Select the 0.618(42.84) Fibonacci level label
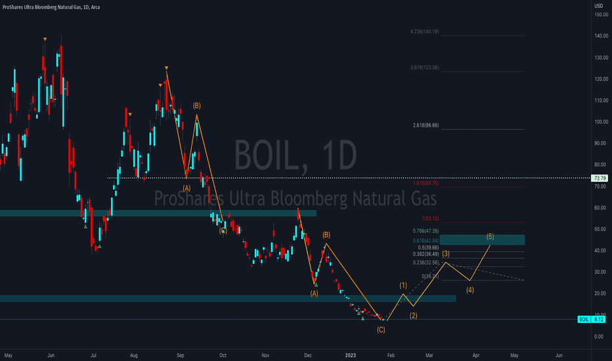 coord(426,241)
